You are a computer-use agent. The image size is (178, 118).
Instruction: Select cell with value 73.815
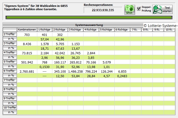[27, 53]
